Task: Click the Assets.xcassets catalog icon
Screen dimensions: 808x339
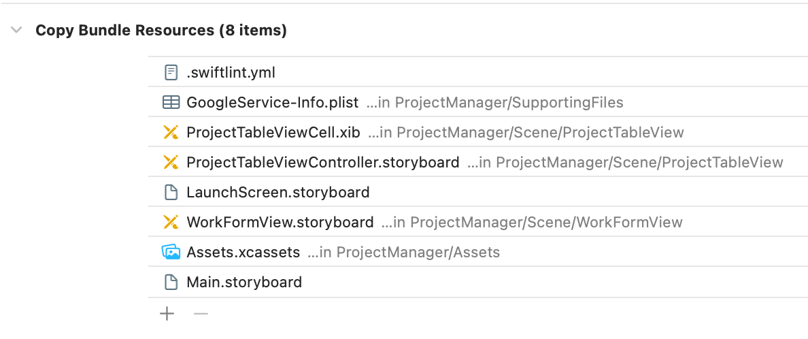Action: click(171, 253)
